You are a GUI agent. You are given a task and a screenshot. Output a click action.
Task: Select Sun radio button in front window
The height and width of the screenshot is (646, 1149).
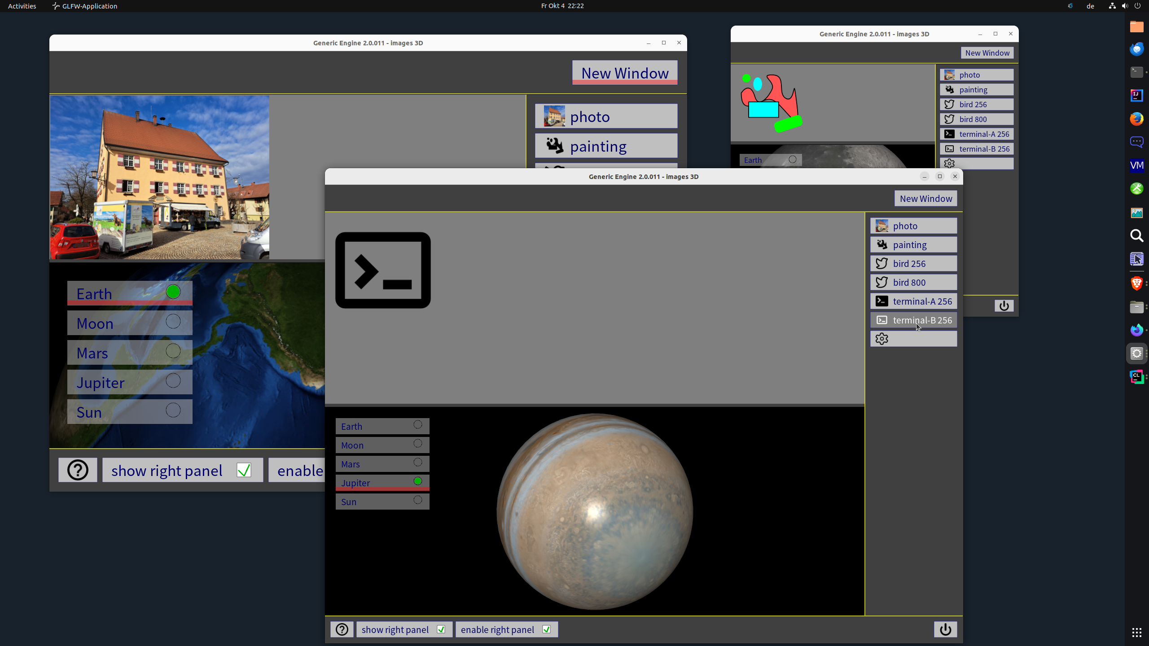418,500
